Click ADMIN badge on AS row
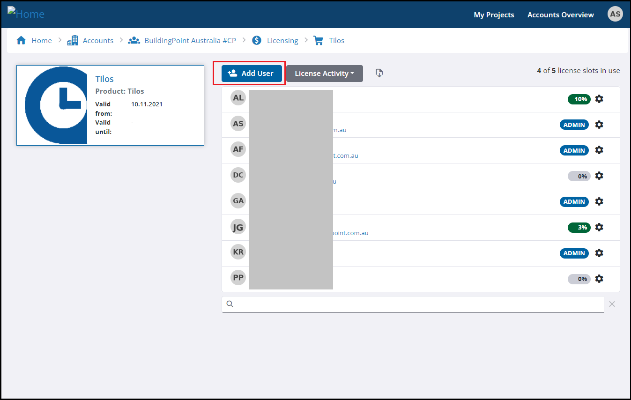This screenshot has height=400, width=631. [574, 125]
